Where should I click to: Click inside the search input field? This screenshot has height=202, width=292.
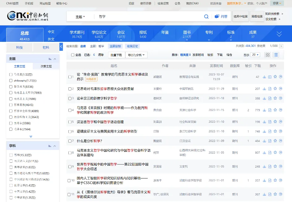(x=139, y=16)
